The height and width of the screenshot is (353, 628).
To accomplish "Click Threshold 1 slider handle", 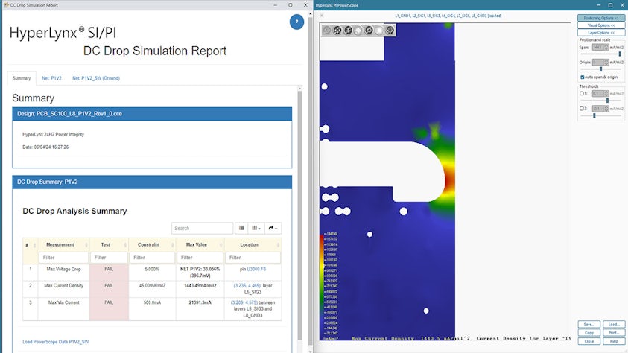I will click(607, 101).
